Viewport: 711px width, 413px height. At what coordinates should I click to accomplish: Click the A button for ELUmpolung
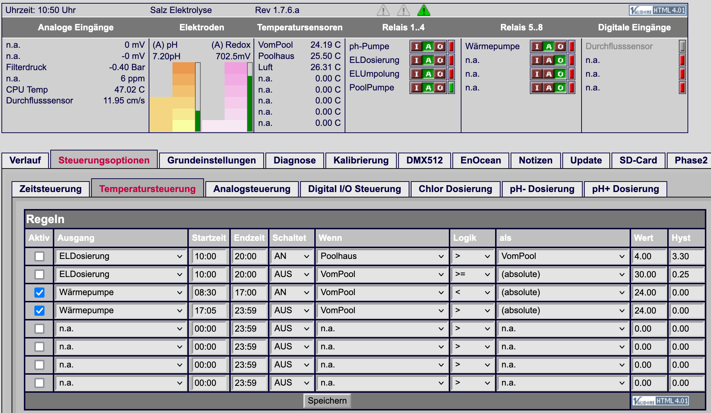pyautogui.click(x=428, y=74)
